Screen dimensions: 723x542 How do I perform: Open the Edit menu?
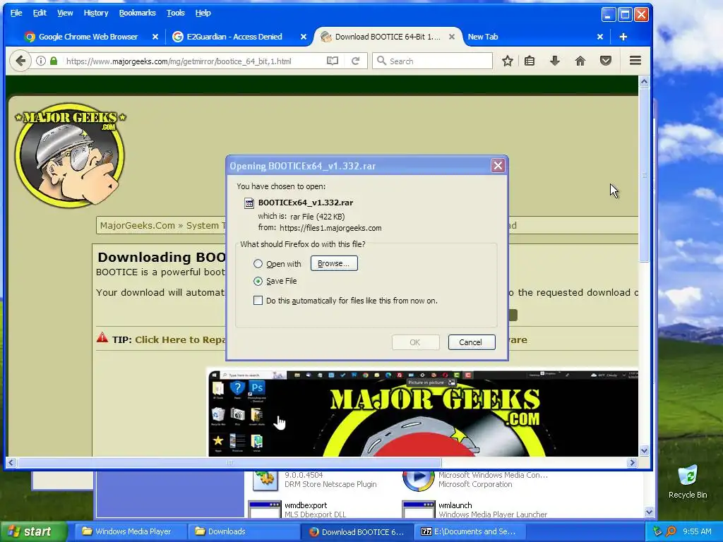(x=40, y=13)
